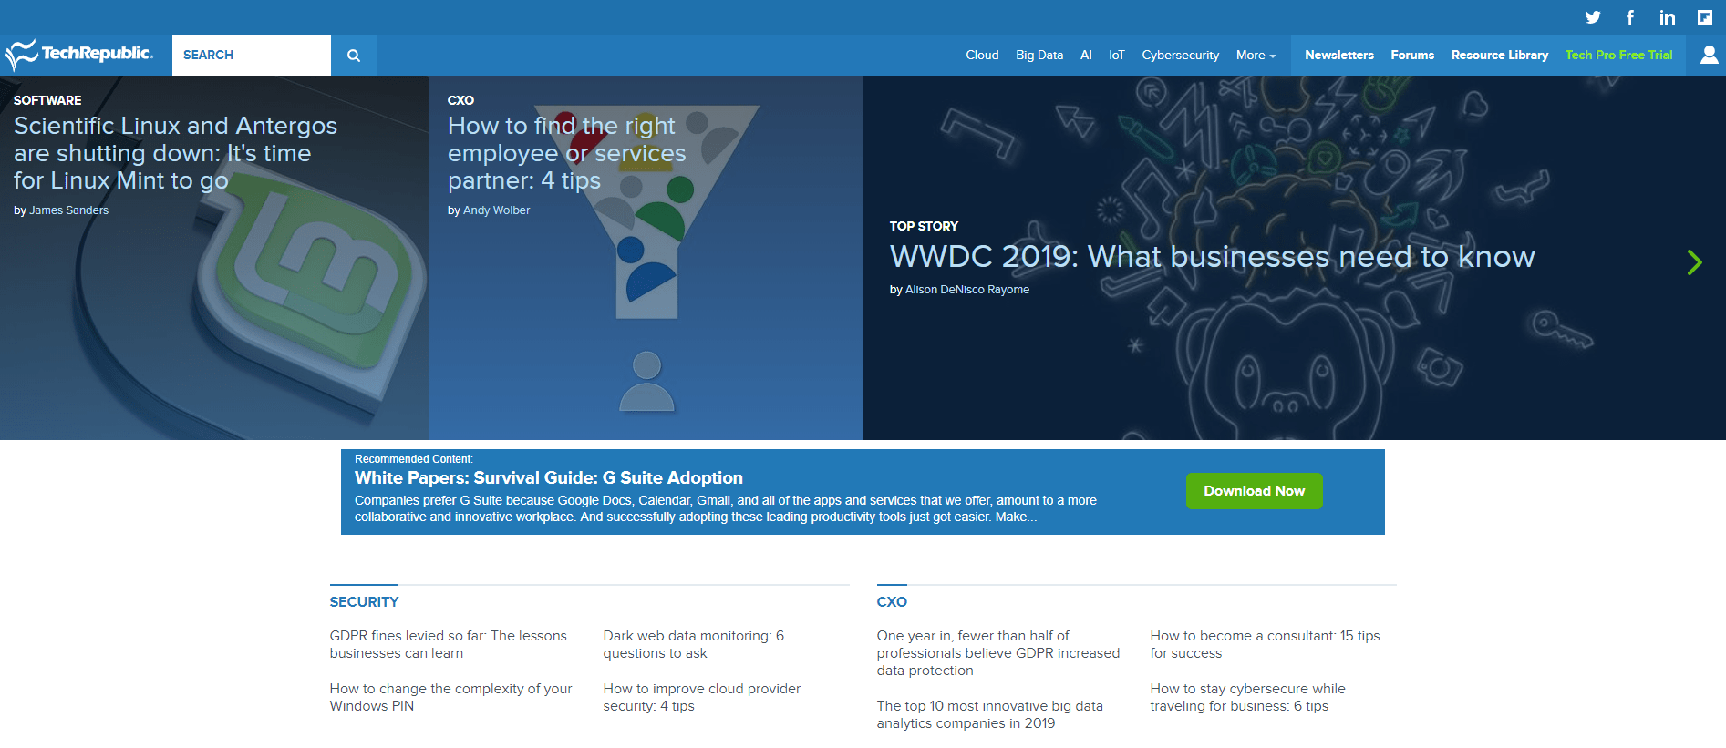The width and height of the screenshot is (1726, 748).
Task: Open the Resource Library
Action: [x=1500, y=55]
